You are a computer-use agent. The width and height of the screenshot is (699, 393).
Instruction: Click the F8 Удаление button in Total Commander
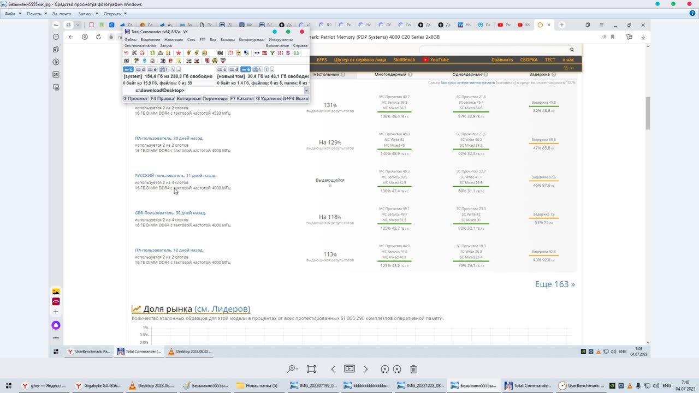(269, 99)
